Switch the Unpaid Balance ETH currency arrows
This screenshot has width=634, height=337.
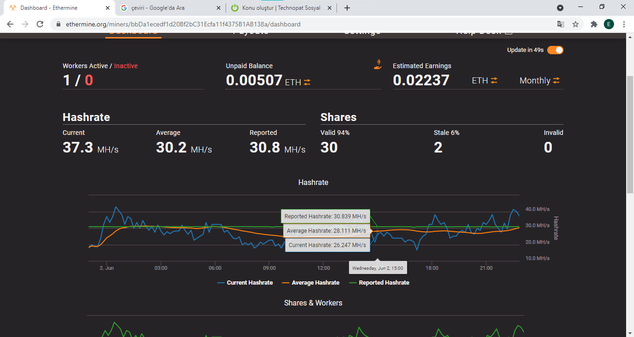(307, 82)
